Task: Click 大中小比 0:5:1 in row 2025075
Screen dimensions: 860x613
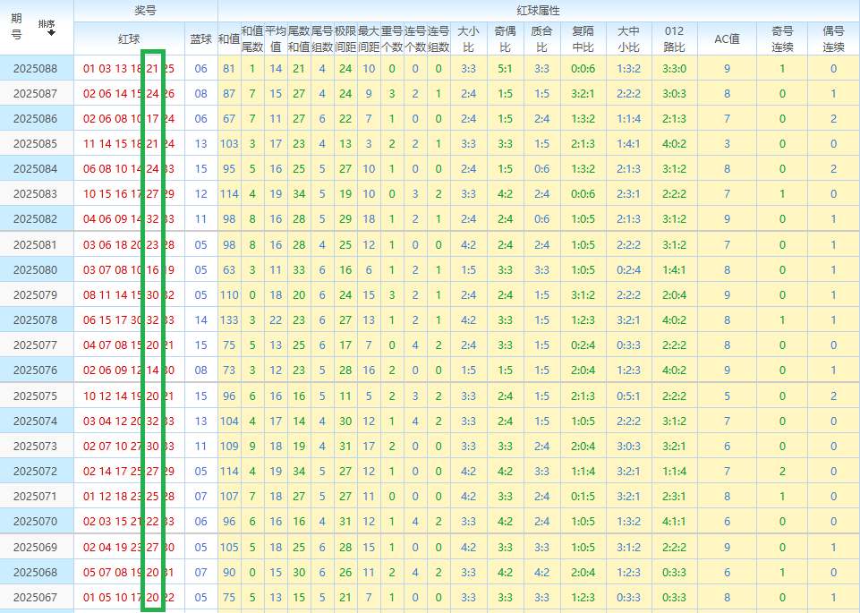Action: coord(628,396)
